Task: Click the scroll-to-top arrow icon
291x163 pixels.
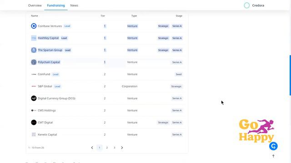Action: (x=273, y=156)
